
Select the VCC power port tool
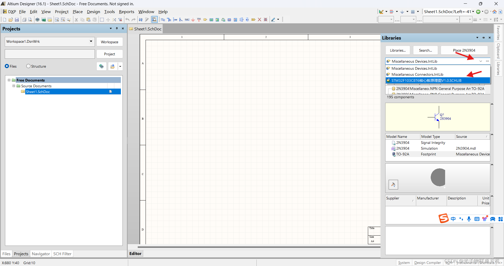(x=199, y=20)
